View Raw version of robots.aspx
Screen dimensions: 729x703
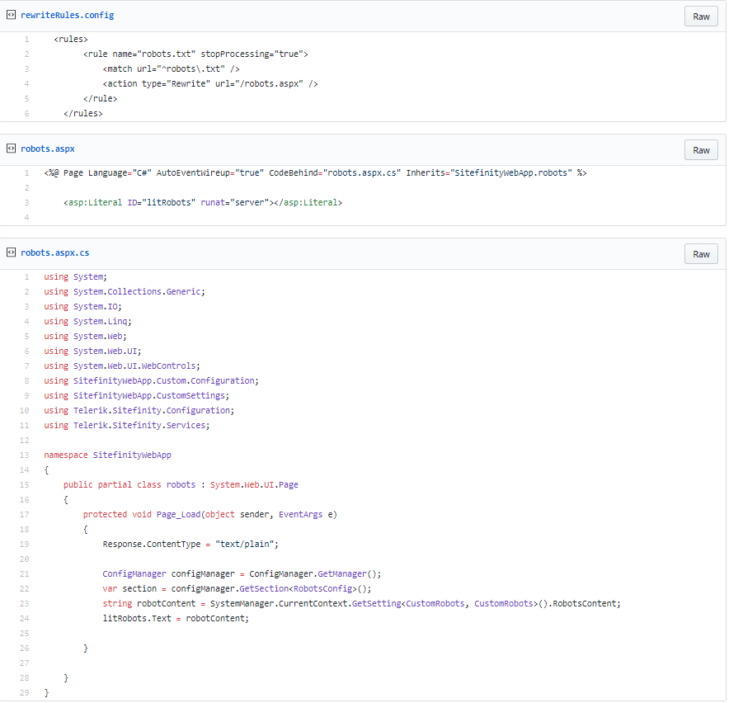(x=701, y=150)
